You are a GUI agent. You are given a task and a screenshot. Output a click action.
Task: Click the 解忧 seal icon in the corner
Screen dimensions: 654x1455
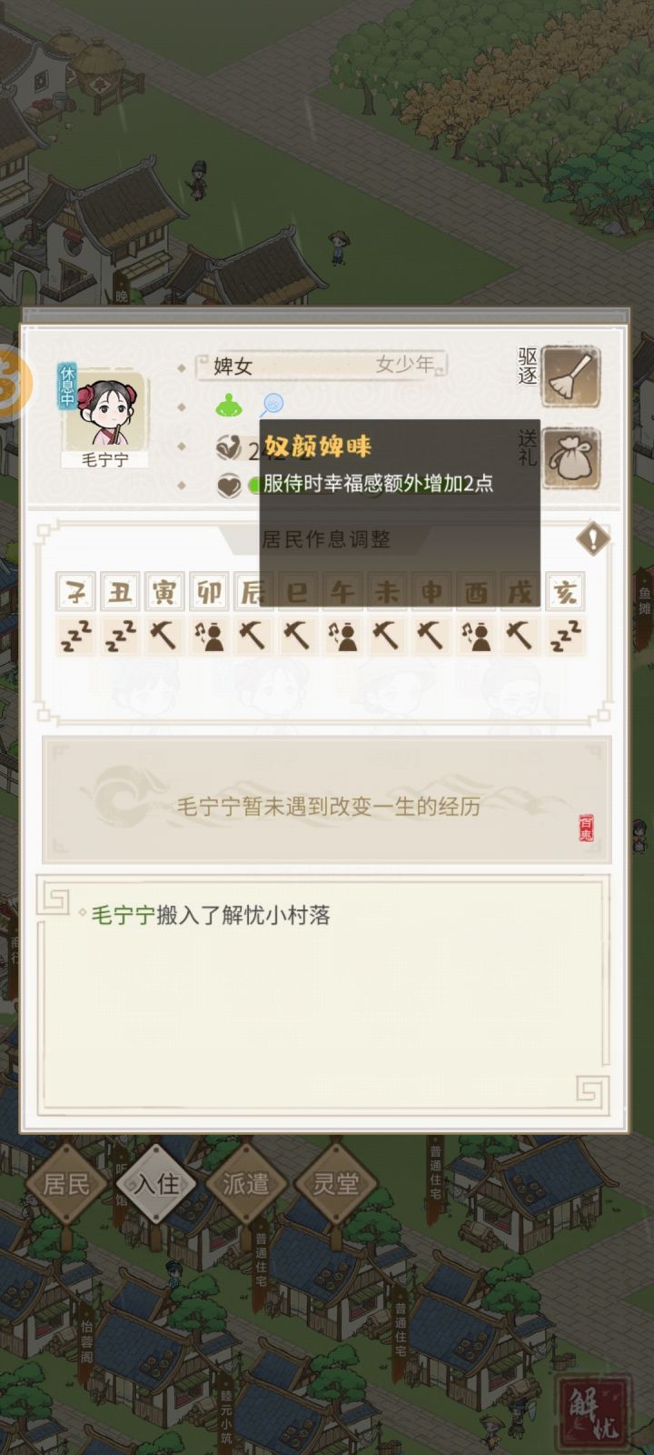pyautogui.click(x=593, y=1415)
